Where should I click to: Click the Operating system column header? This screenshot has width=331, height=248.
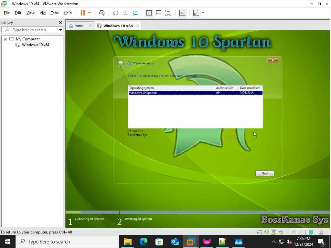coord(171,88)
